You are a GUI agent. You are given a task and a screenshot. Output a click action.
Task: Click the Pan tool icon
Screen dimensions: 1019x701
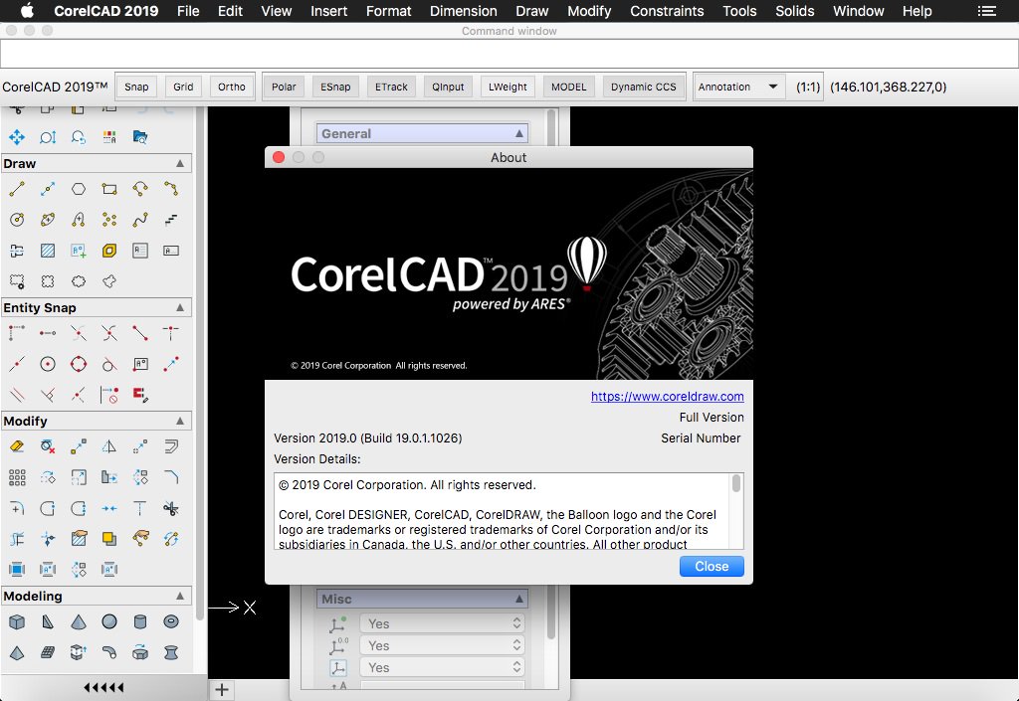(x=17, y=137)
